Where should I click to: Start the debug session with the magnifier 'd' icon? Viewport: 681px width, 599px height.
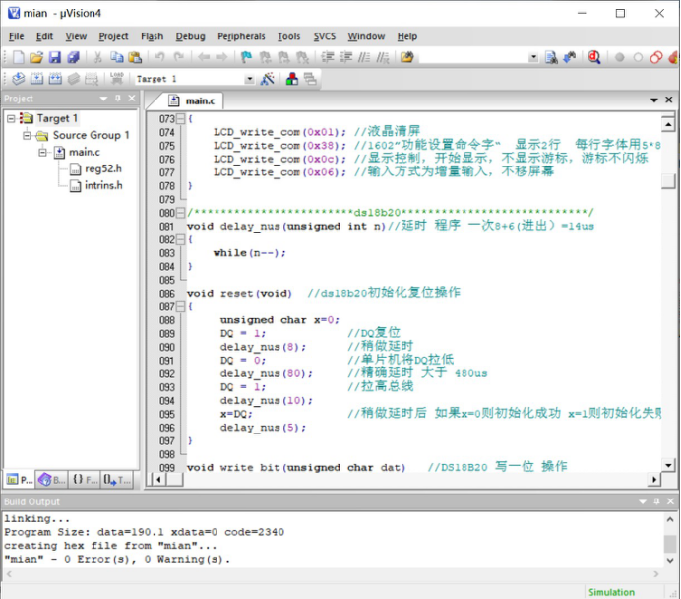594,57
